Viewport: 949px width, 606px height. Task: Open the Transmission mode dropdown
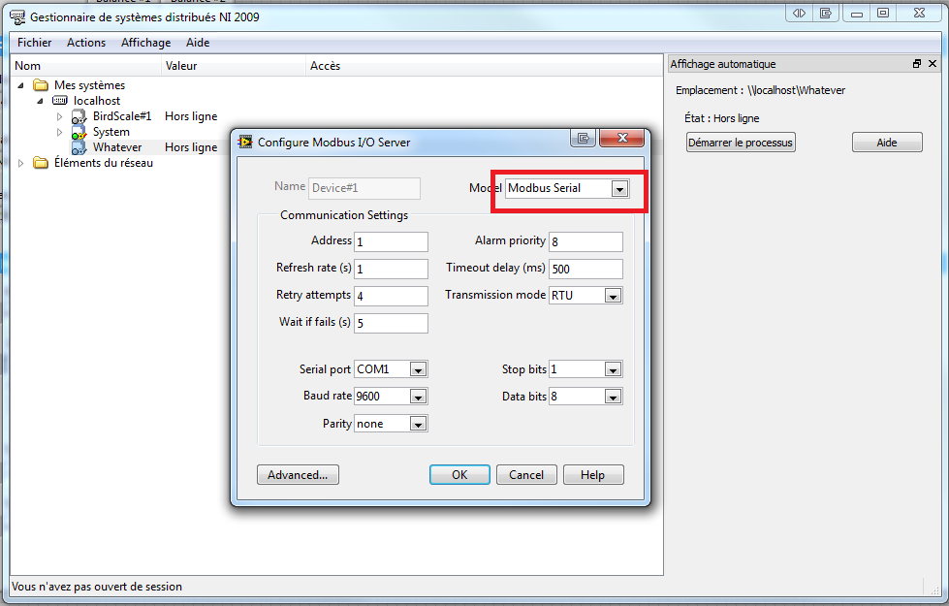[x=613, y=296]
